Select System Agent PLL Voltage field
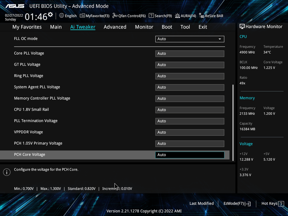This screenshot has height=216, width=288. (x=190, y=87)
